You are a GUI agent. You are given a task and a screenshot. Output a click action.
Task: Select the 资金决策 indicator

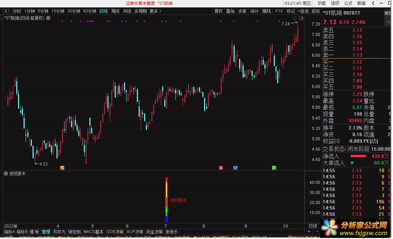tap(154, 232)
